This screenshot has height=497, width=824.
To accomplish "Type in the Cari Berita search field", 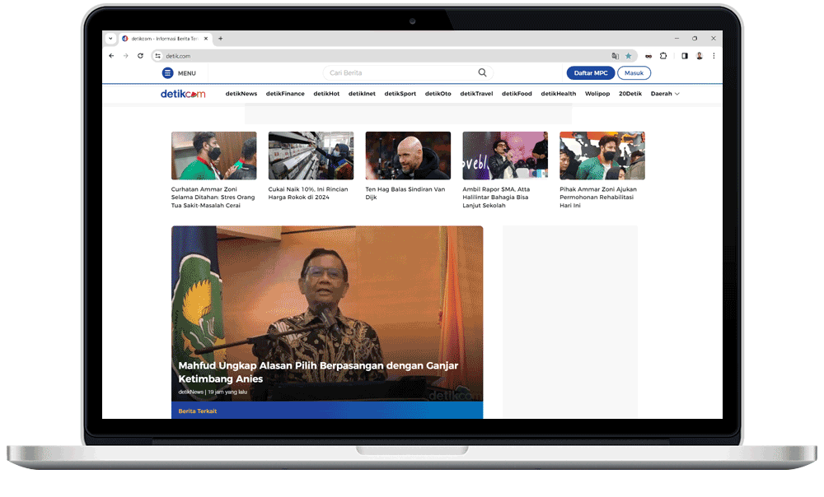I will coord(396,73).
